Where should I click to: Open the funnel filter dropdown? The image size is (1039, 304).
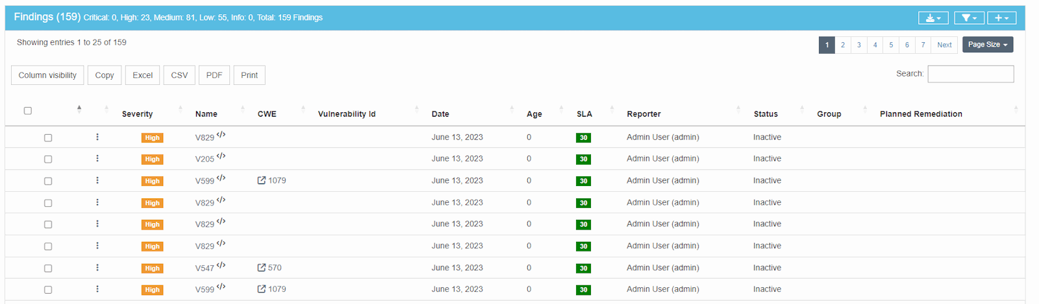(x=969, y=18)
